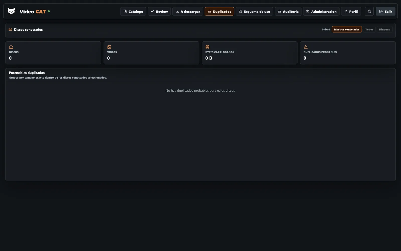This screenshot has width=401, height=251.
Task: Click the Discos drive icon in stats card
Action: pos(11,47)
